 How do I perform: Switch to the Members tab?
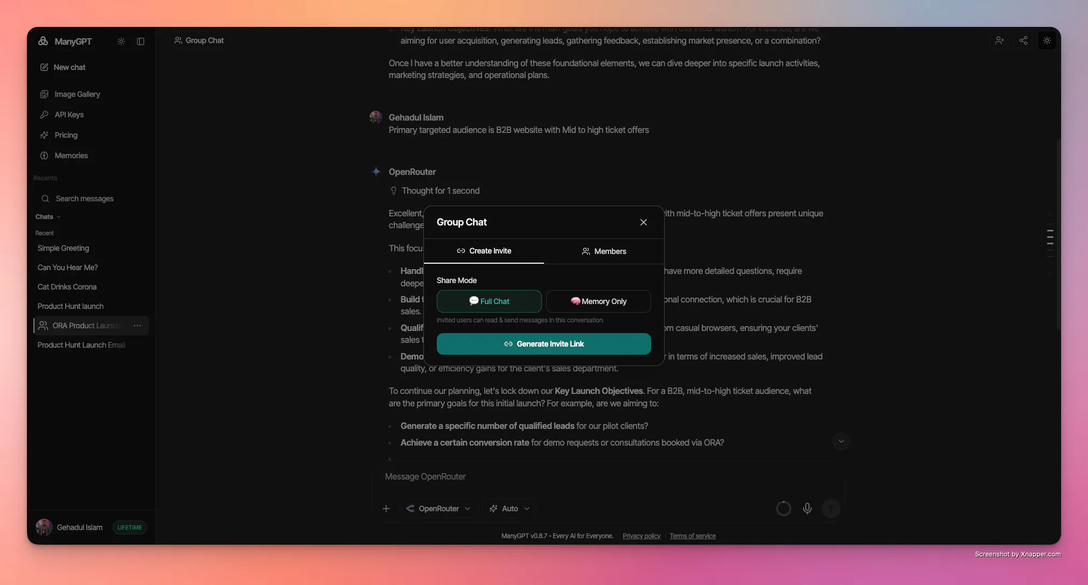(604, 251)
